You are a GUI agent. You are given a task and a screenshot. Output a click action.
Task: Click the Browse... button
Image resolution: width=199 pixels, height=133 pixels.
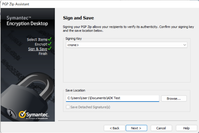coord(174,98)
